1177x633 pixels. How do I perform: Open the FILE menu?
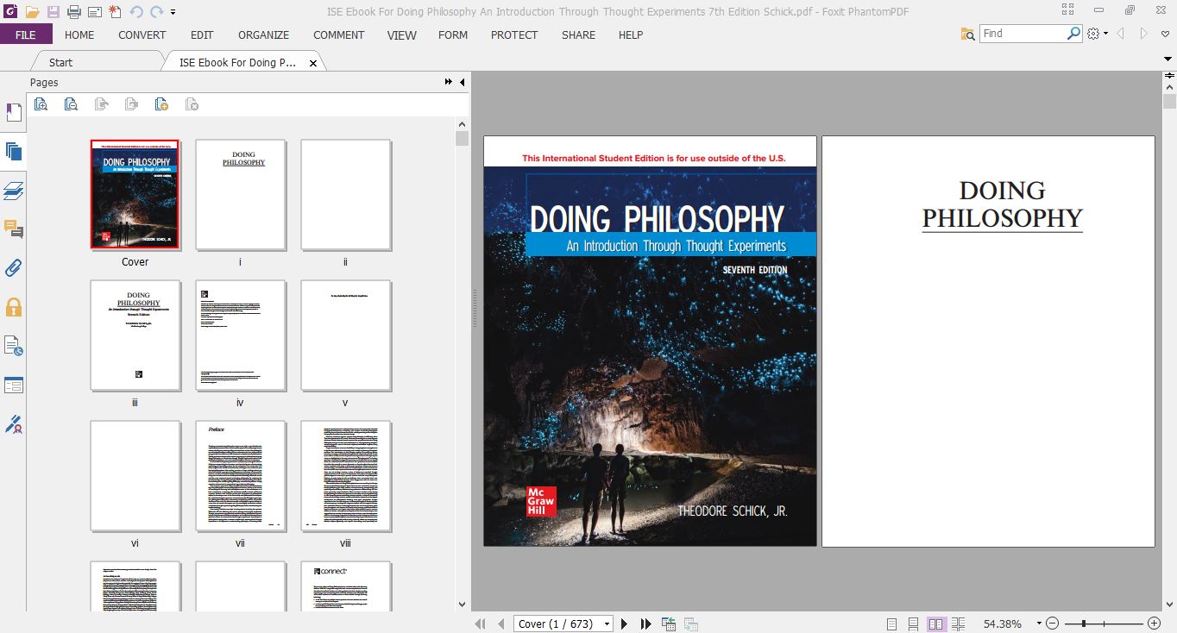pos(26,34)
